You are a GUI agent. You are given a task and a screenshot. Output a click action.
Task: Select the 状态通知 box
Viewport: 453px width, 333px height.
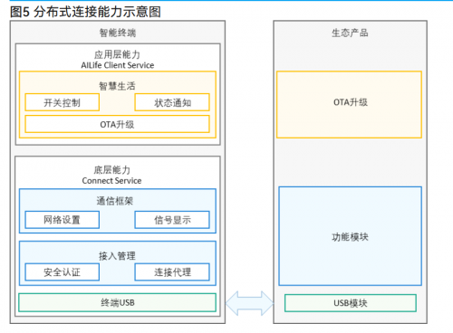pyautogui.click(x=172, y=102)
